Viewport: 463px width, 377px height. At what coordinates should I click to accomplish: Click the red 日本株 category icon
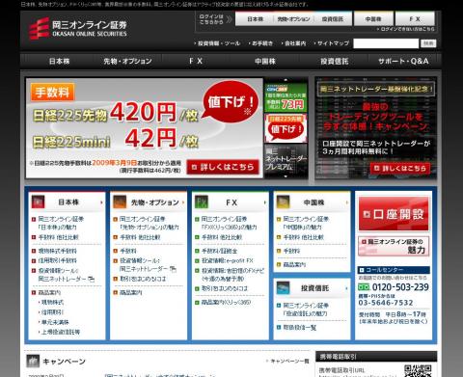(38, 202)
